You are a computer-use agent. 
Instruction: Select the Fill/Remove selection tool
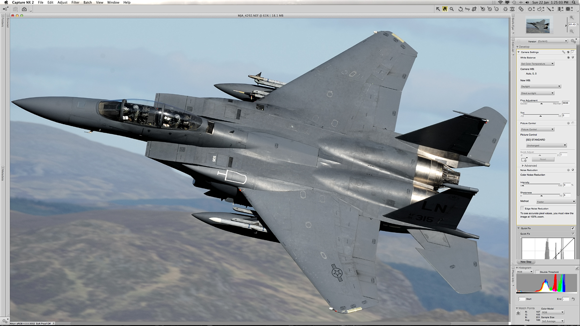[x=570, y=9]
